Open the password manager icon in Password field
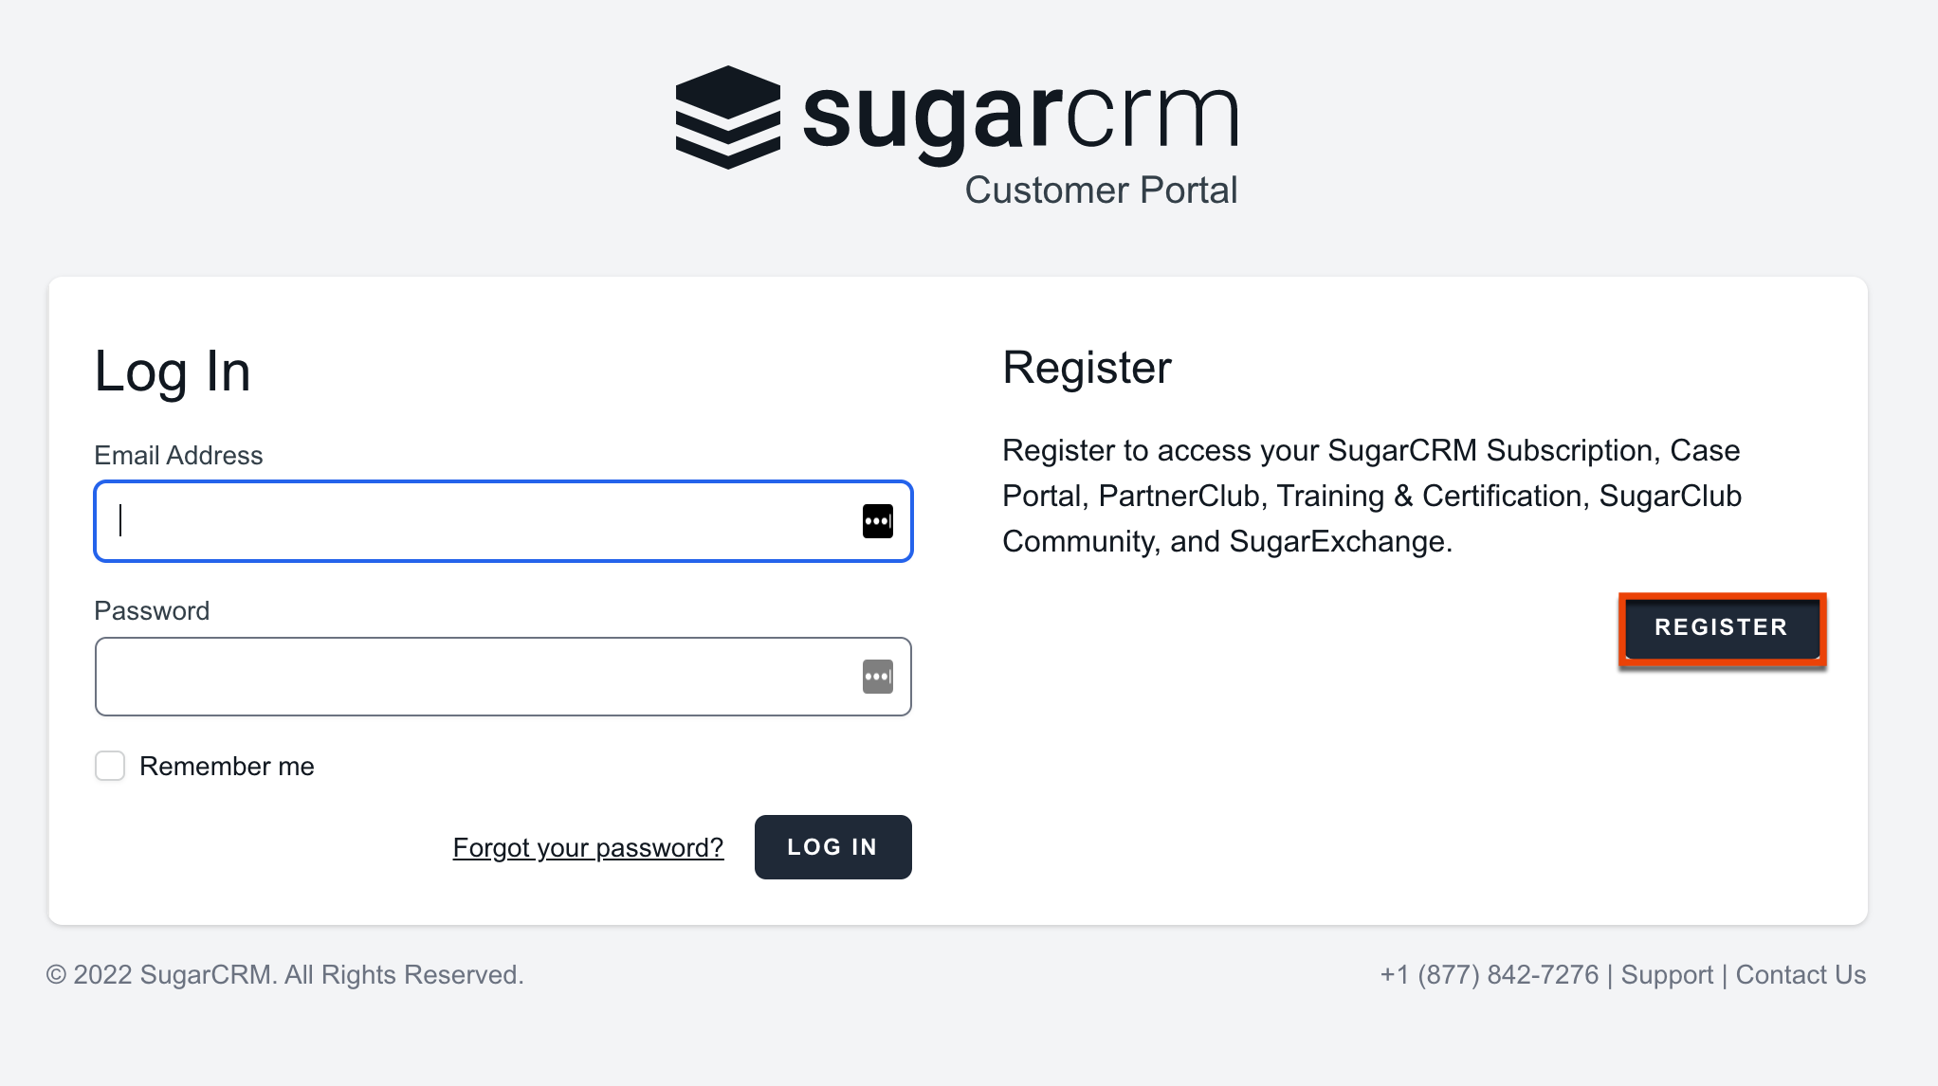The height and width of the screenshot is (1086, 1938). (877, 677)
